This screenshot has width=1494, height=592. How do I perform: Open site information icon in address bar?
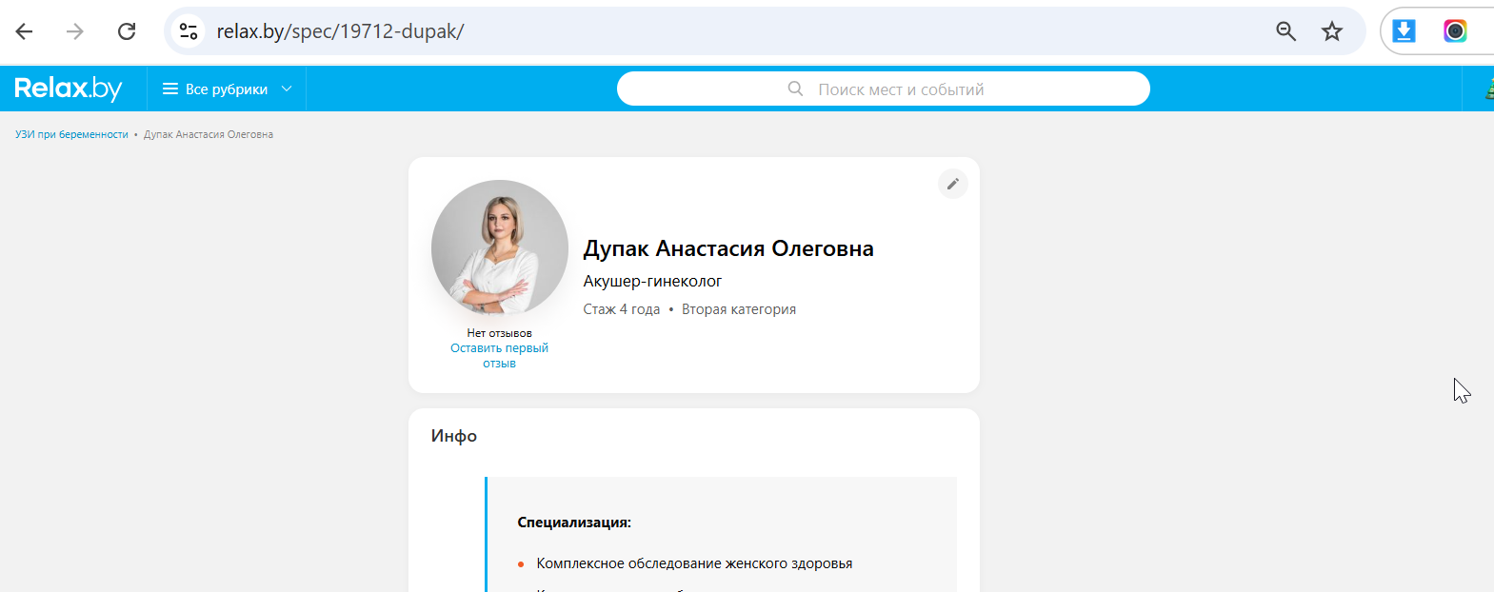[189, 31]
